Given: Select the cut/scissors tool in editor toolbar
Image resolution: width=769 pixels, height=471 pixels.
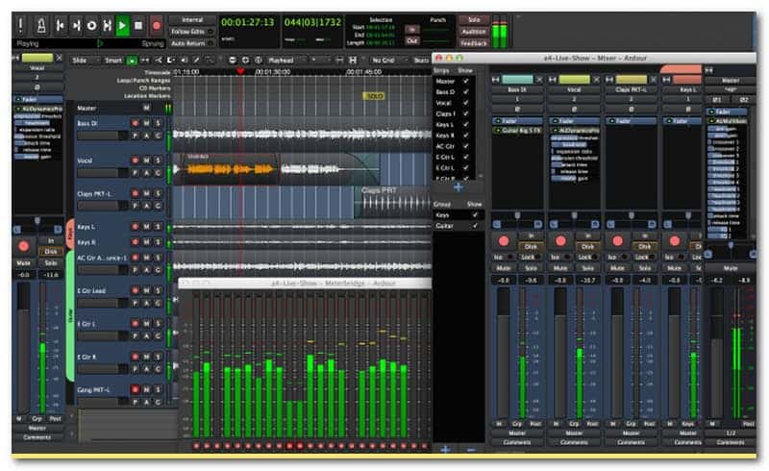Looking at the screenshot, I should tap(158, 61).
